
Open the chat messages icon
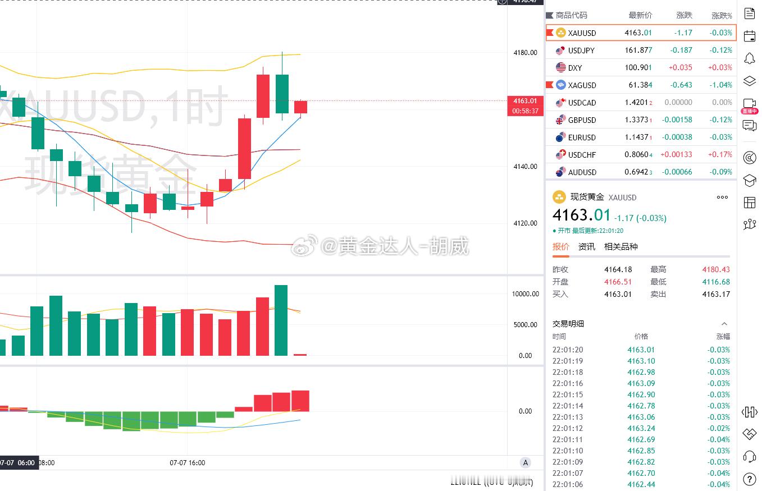click(749, 126)
